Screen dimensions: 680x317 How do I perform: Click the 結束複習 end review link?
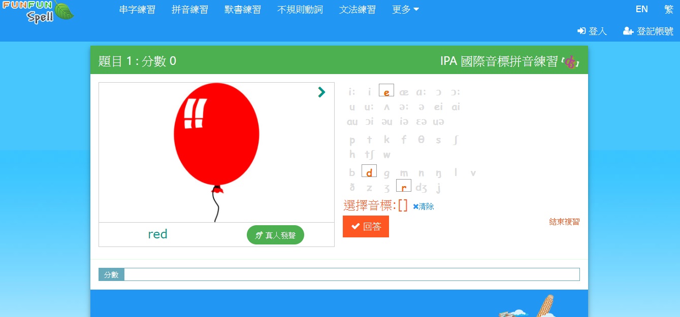pos(564,222)
